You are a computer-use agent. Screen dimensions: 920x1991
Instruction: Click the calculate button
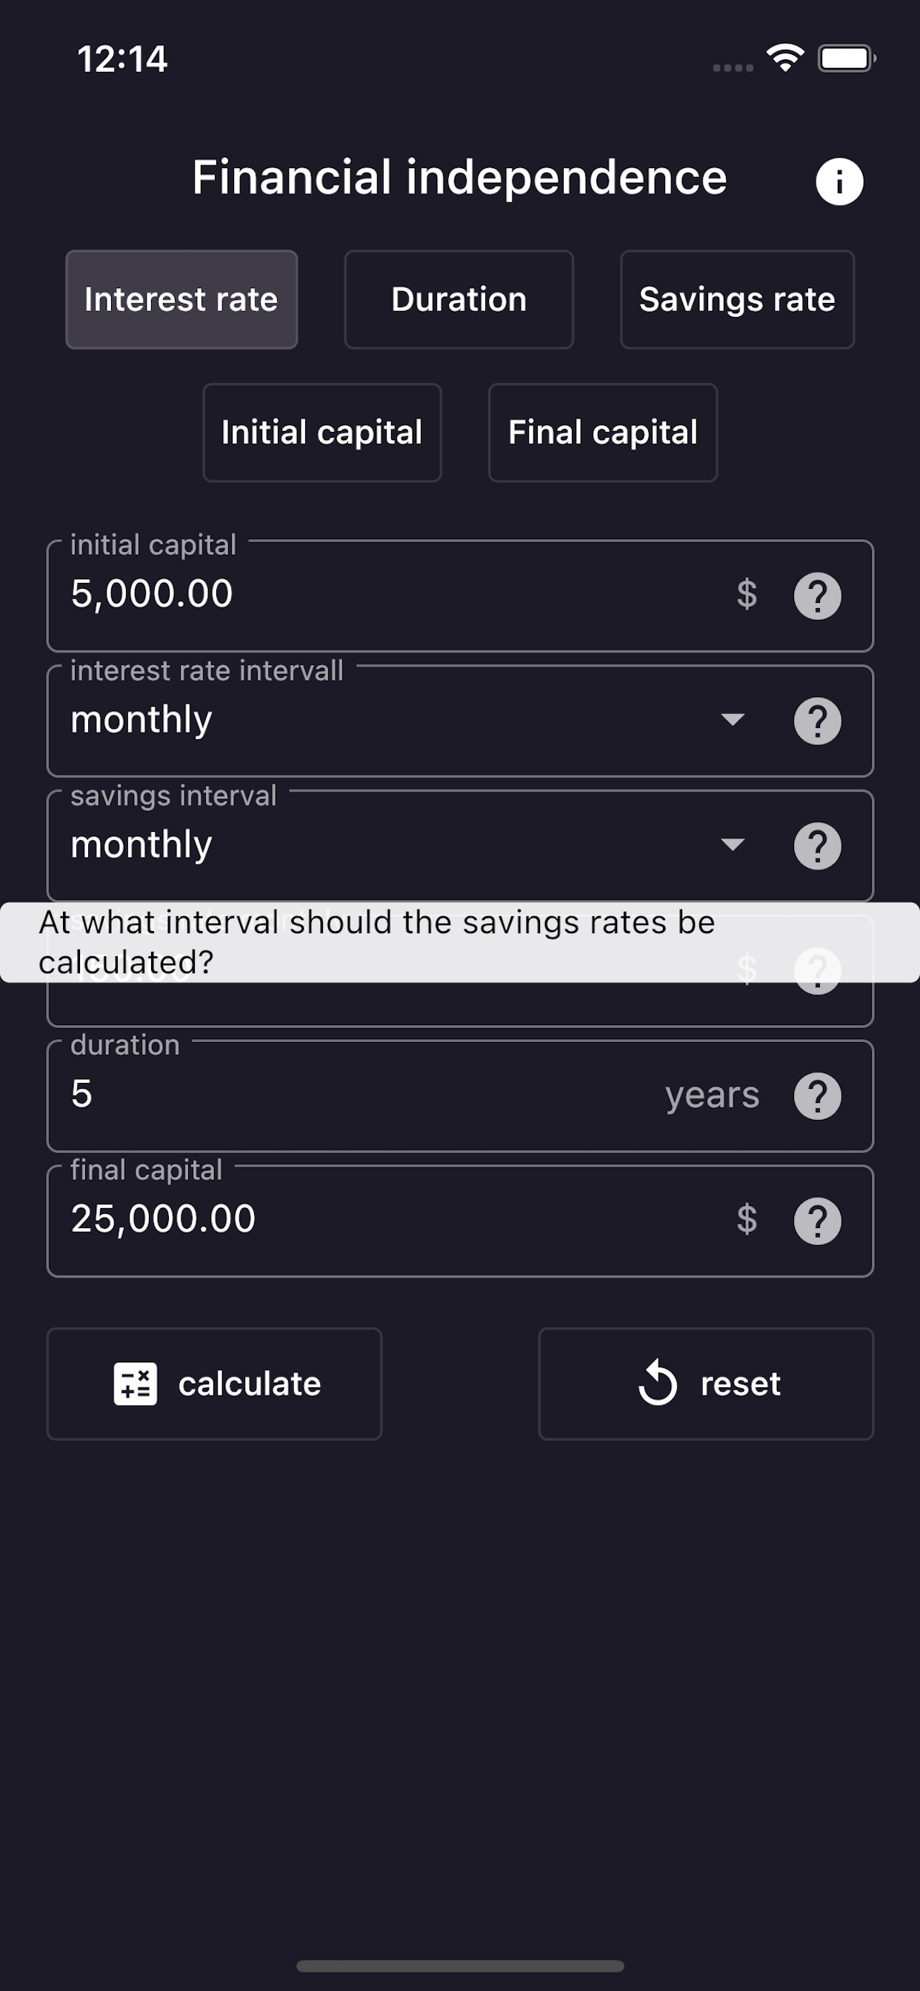click(214, 1384)
